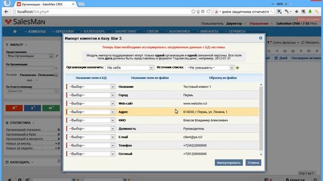Screen dimensions: 323x181
Task: Click the search magnifier icon beside По Организации field
Action: 56,68
